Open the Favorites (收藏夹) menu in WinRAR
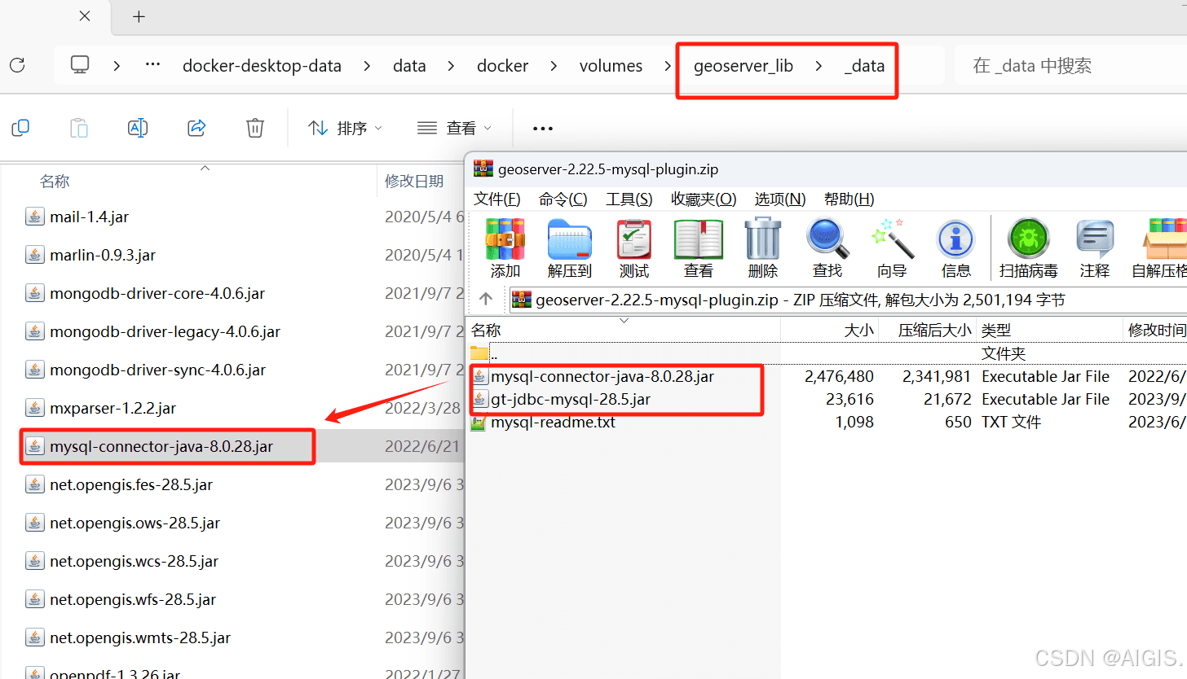The width and height of the screenshot is (1187, 679). [x=704, y=199]
